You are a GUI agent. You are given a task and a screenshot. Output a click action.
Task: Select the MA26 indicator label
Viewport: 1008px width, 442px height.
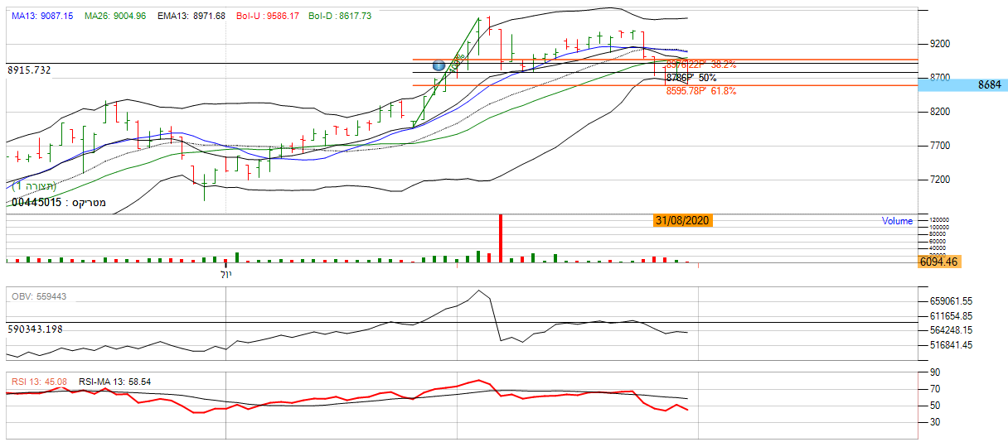click(115, 17)
